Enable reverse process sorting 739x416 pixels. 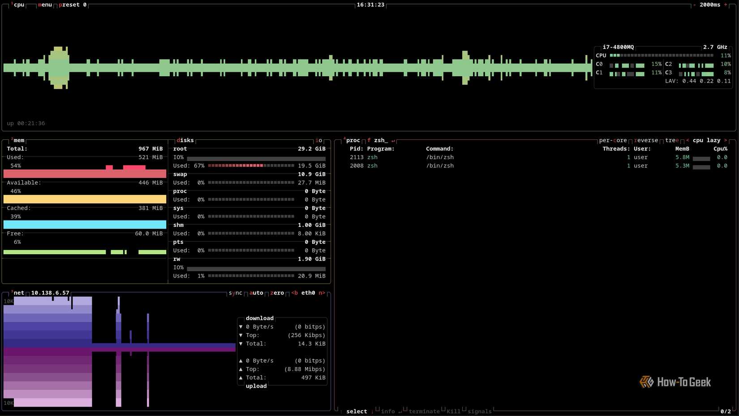pos(645,140)
